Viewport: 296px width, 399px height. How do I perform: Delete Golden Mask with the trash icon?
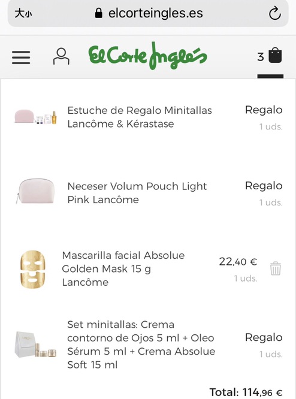point(276,268)
